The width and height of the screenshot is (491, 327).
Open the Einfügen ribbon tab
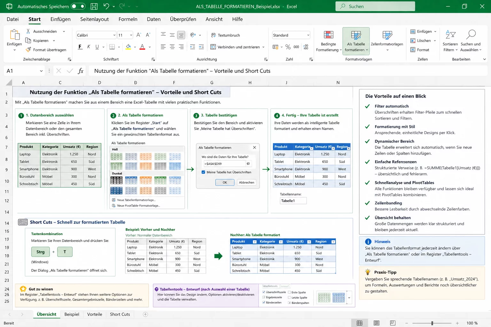point(60,19)
